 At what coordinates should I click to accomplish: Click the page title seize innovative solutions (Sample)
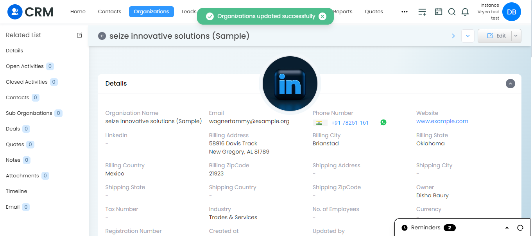(179, 36)
